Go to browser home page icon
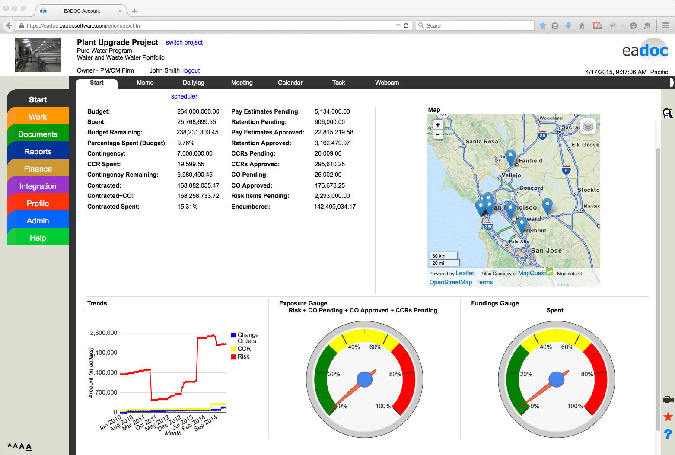 click(x=582, y=25)
